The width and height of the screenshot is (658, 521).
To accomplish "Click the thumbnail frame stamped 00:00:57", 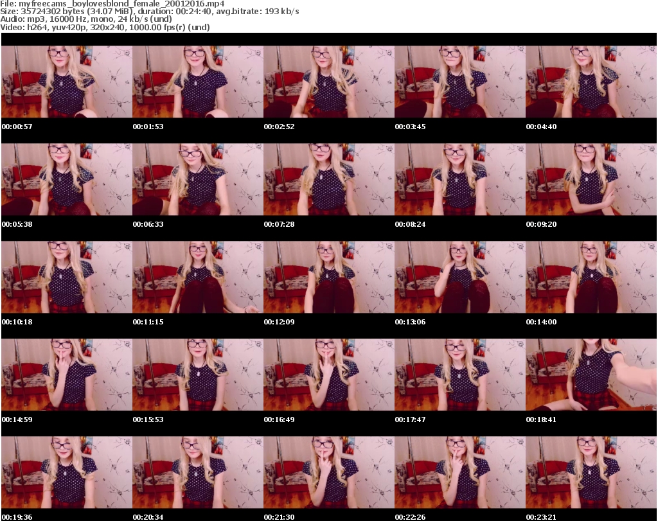I will pos(67,82).
